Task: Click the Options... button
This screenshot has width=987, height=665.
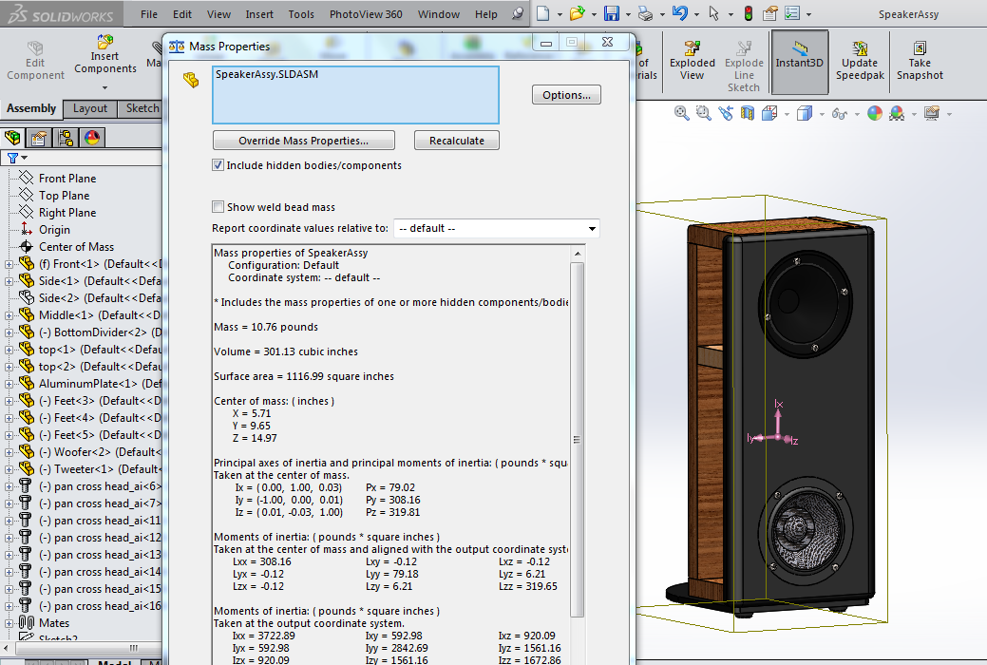Action: click(x=566, y=95)
